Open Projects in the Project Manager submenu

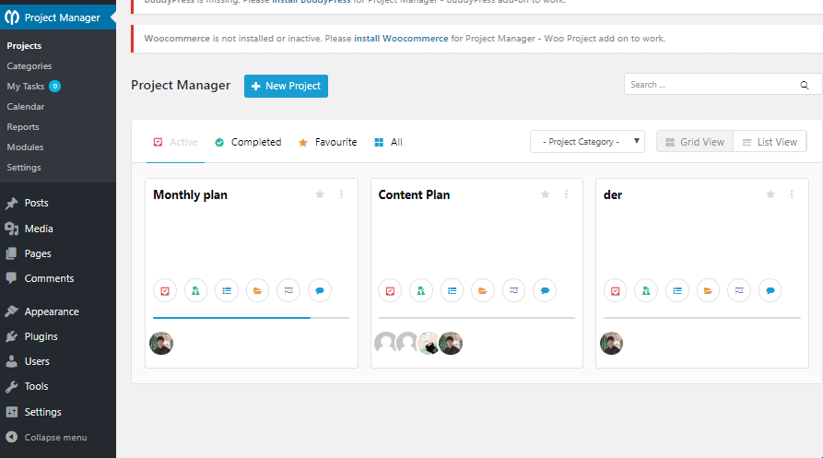(x=24, y=46)
